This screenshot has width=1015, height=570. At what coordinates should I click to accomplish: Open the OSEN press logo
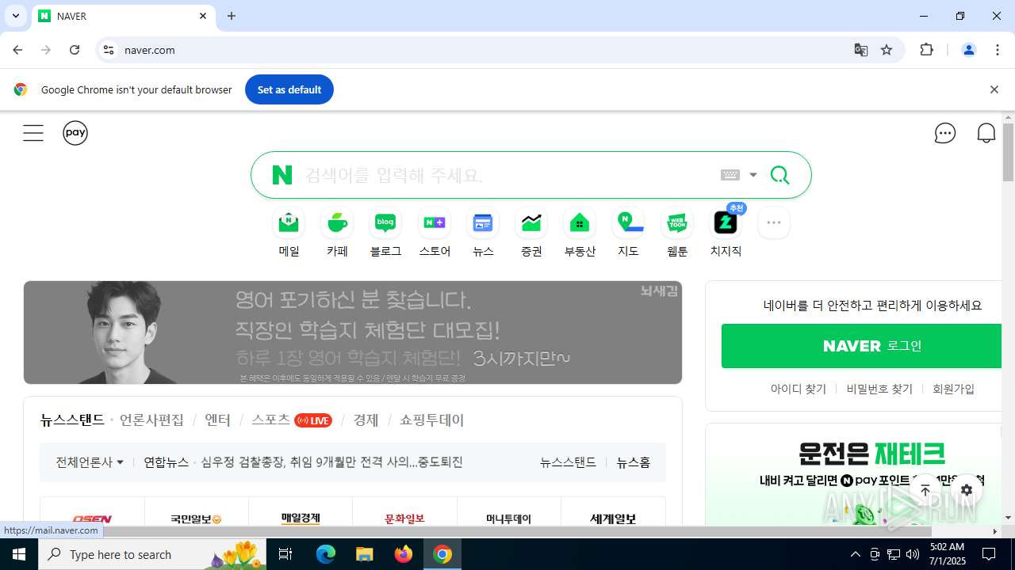click(92, 518)
